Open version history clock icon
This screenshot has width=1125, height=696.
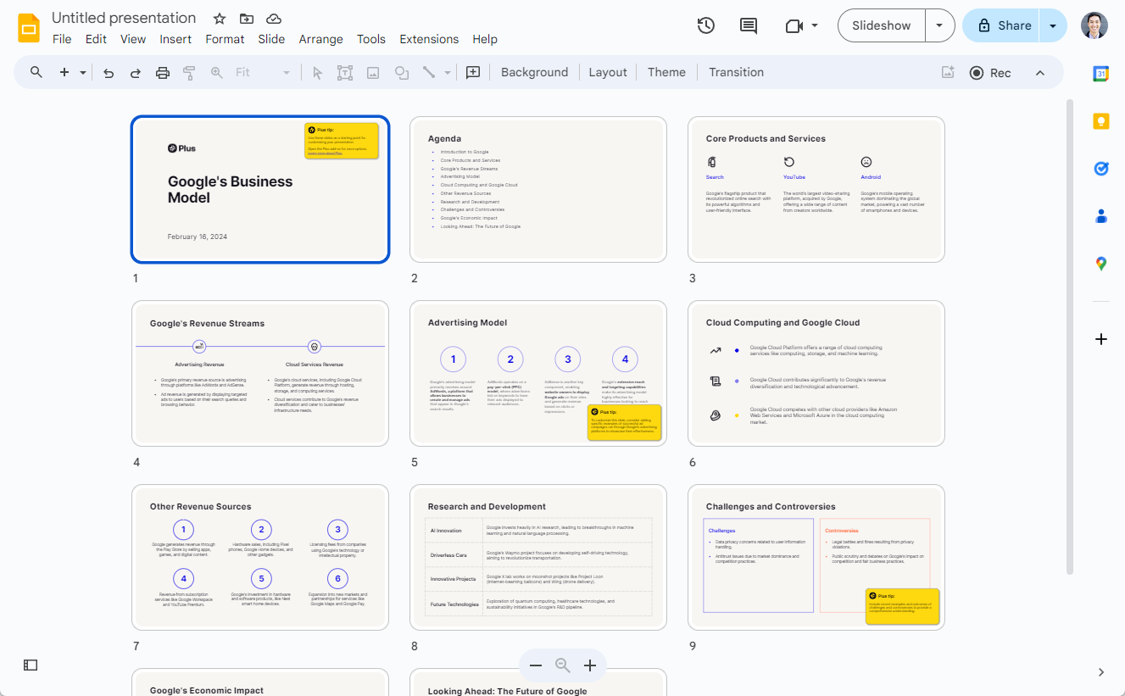point(705,25)
